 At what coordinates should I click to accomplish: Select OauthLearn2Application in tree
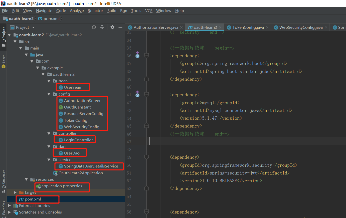point(81,173)
